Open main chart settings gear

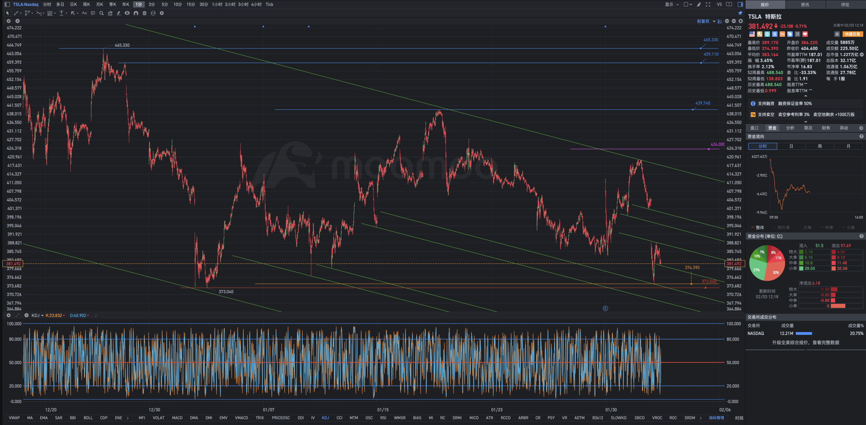click(x=9, y=21)
